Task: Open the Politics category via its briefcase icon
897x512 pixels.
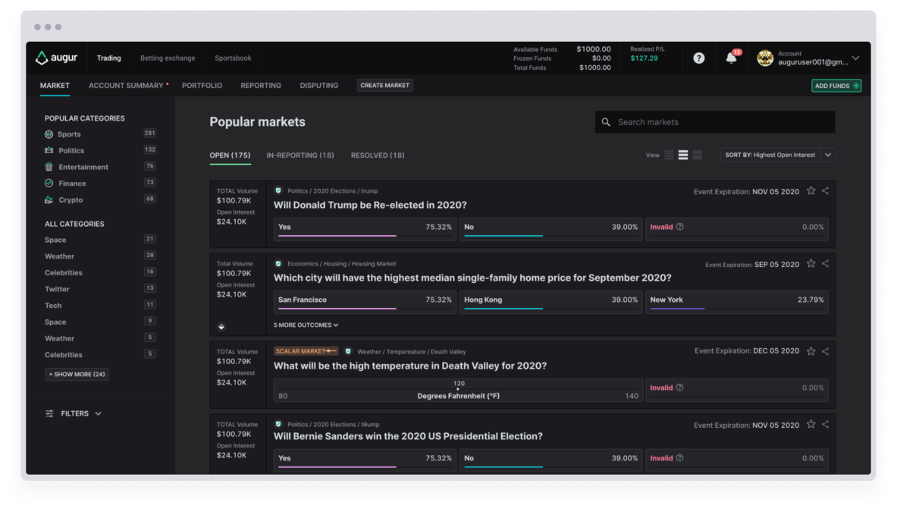Action: (x=47, y=150)
